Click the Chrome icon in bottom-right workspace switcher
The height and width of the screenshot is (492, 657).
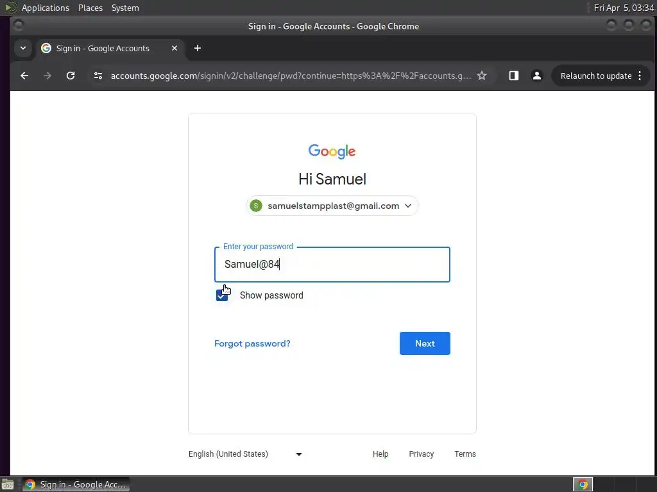pyautogui.click(x=583, y=484)
